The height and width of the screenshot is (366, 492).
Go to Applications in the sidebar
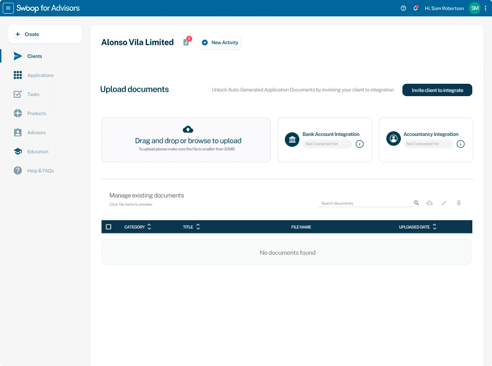tap(40, 75)
